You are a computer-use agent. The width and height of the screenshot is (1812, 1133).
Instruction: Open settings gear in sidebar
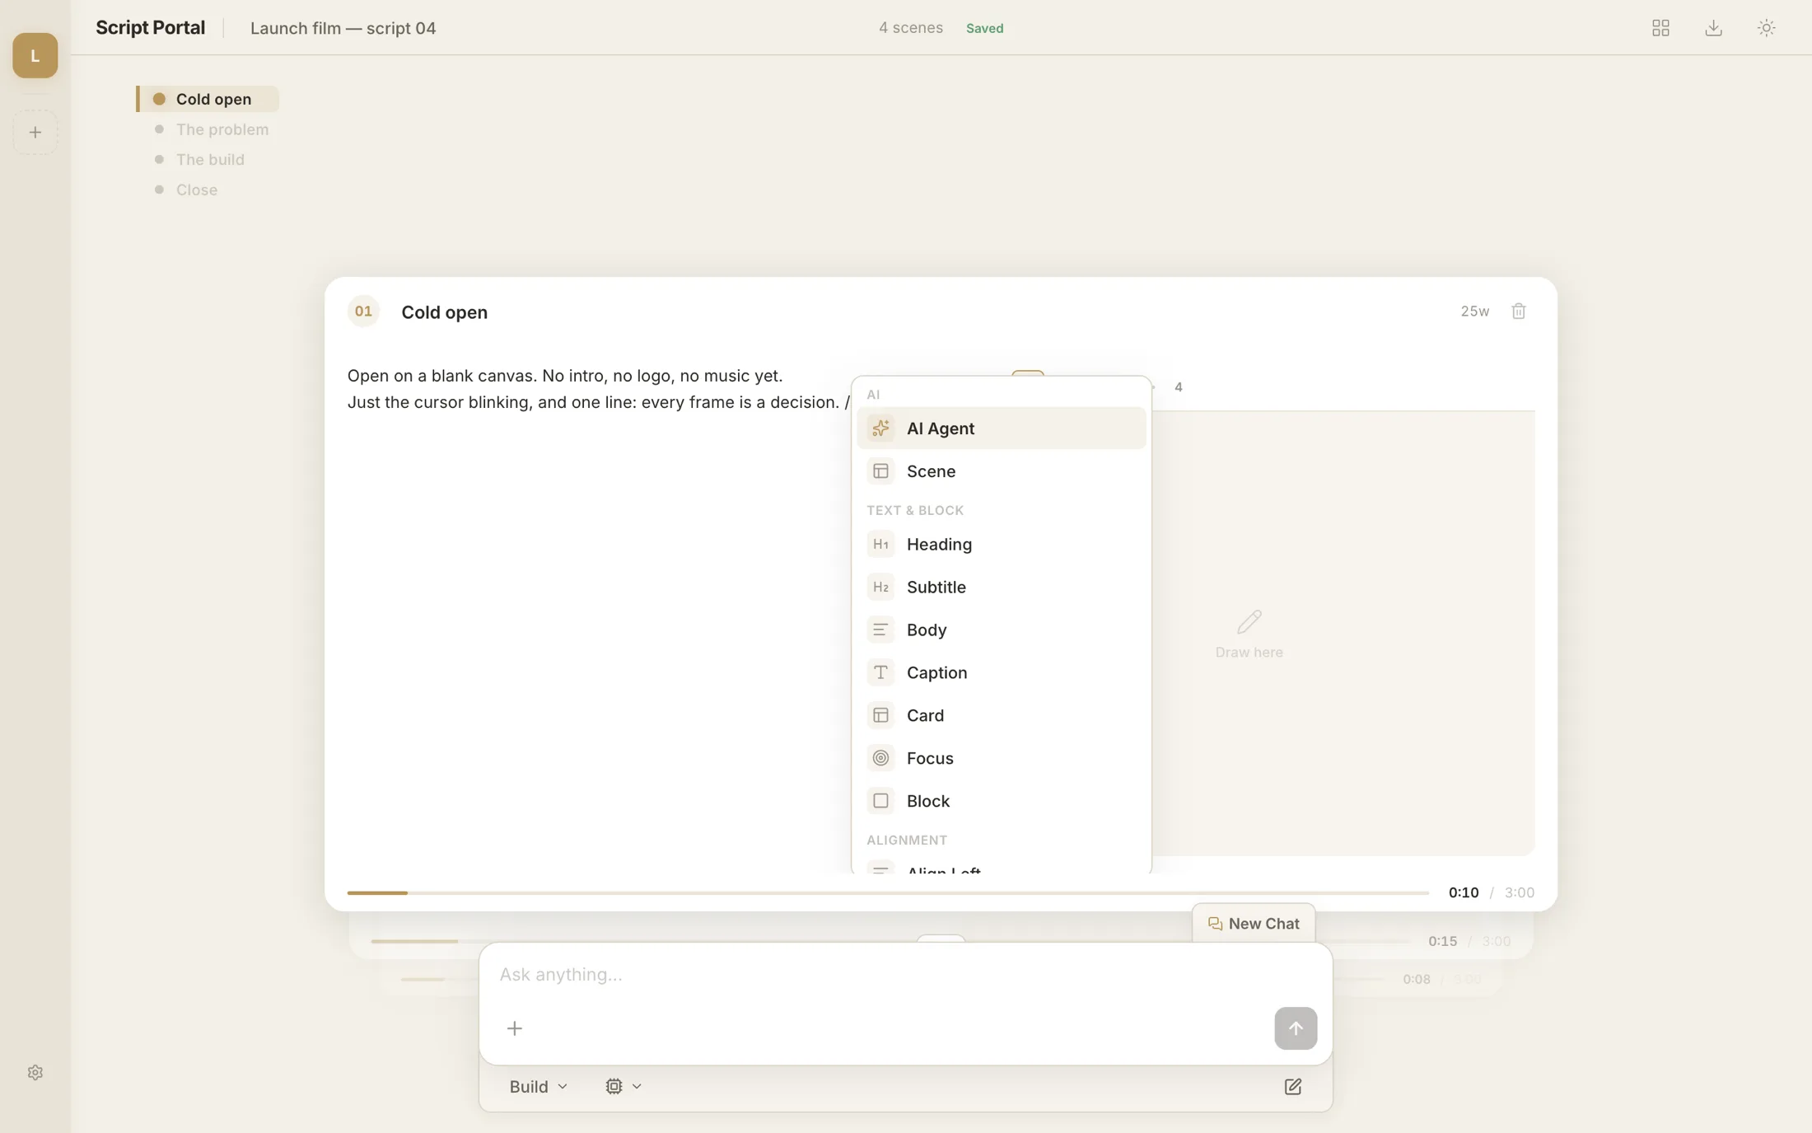[35, 1072]
